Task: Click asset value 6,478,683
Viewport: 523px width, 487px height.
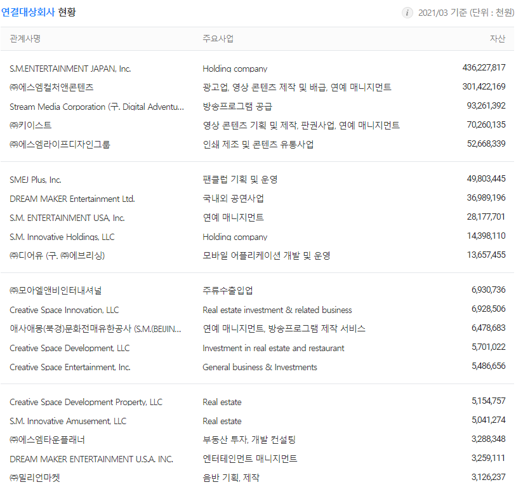Action: point(488,328)
